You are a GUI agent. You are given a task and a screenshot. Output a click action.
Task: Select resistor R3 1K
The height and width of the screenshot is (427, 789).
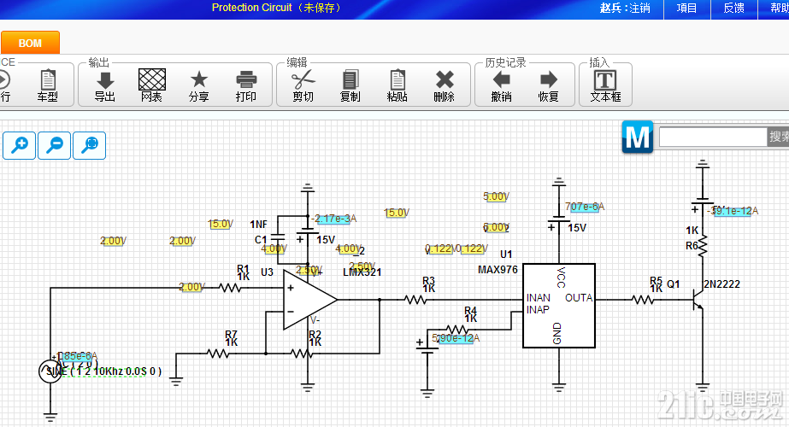(x=415, y=301)
